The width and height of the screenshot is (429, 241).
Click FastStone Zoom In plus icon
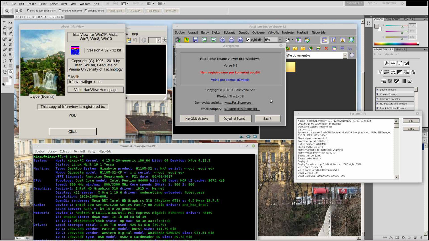[222, 40]
